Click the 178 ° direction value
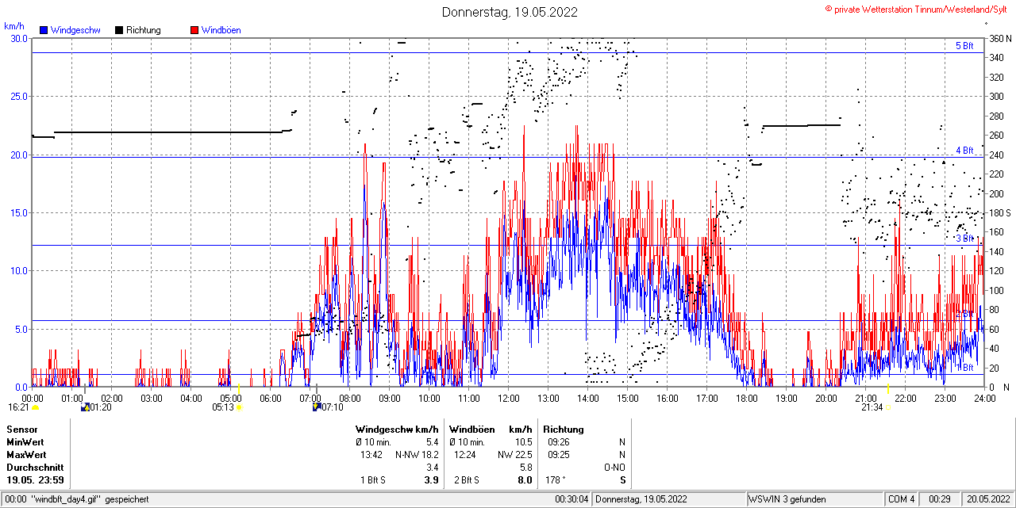This screenshot has width=1016, height=508. point(554,480)
